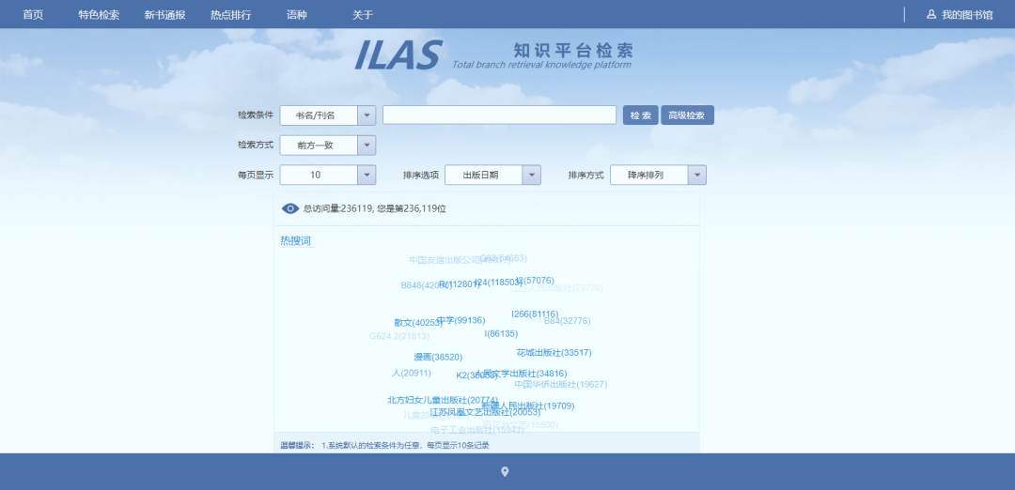
Task: Open the 热点排行 menu
Action: (x=231, y=15)
